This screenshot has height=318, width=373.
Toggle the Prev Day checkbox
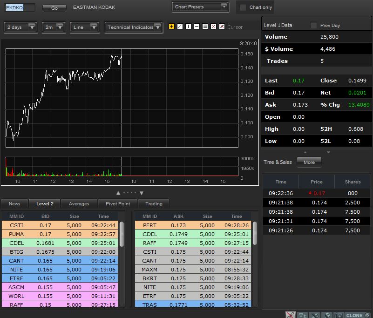[313, 25]
